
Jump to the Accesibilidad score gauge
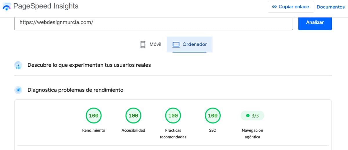(x=133, y=115)
